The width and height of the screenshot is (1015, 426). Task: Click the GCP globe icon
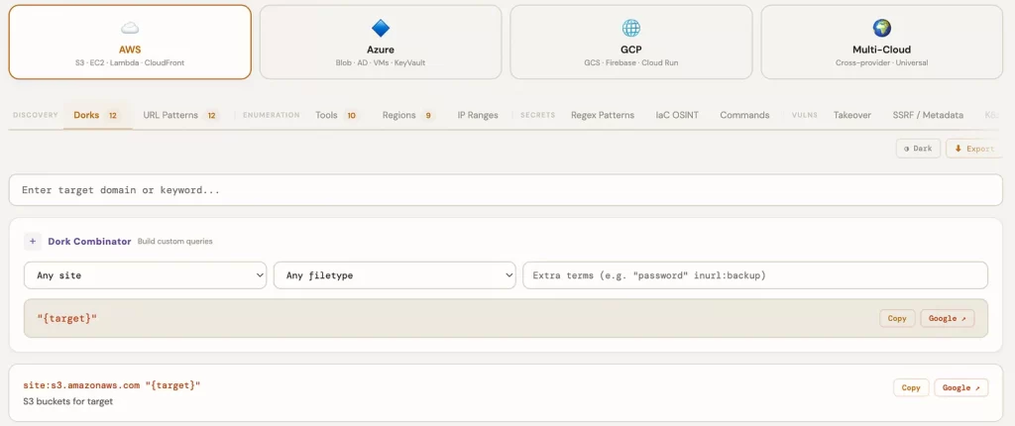(631, 28)
